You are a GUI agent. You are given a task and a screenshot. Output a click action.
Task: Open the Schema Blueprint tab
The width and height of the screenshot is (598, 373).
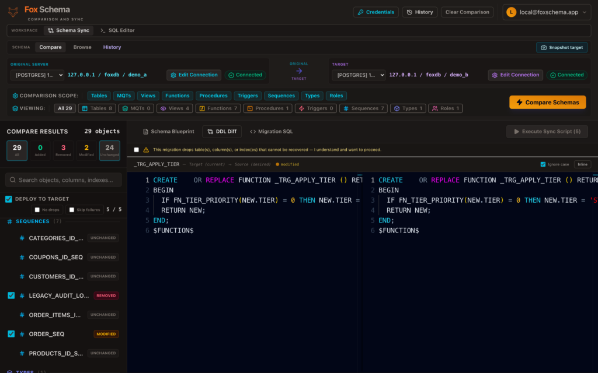[x=169, y=132]
